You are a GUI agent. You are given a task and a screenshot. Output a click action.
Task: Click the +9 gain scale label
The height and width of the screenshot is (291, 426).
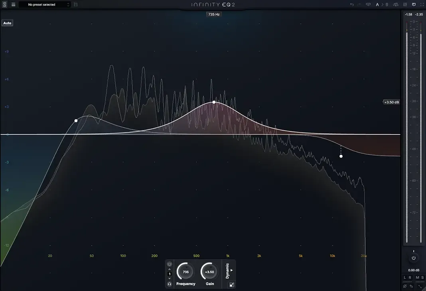pyautogui.click(x=7, y=51)
